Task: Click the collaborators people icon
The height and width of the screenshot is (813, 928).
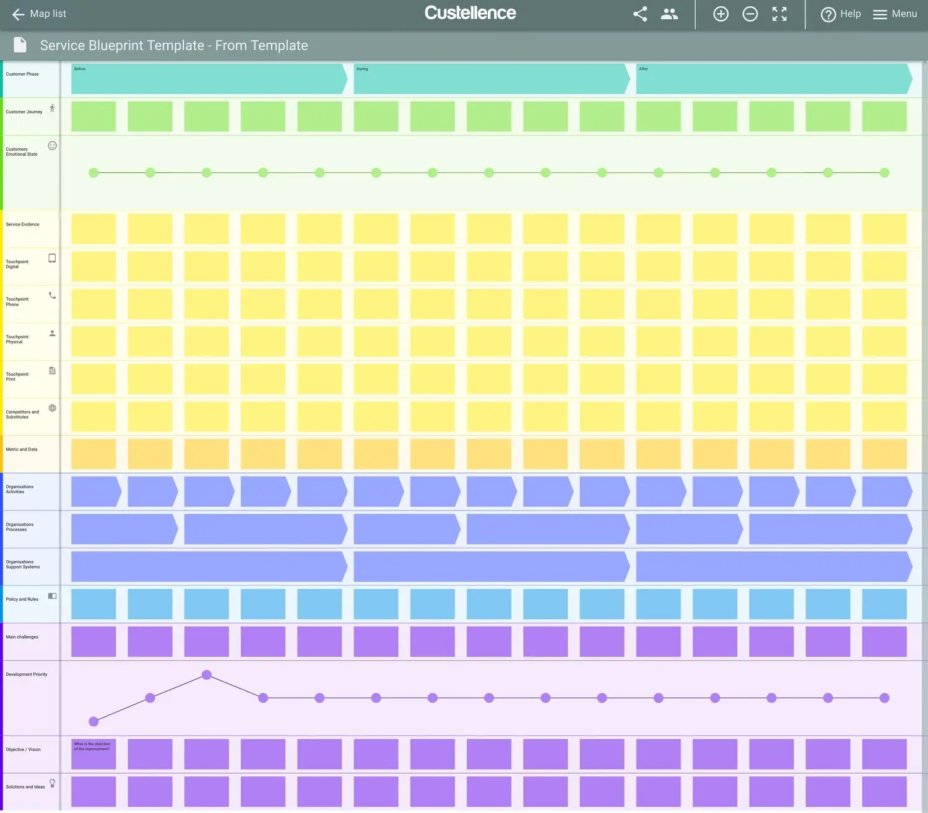Action: 669,14
